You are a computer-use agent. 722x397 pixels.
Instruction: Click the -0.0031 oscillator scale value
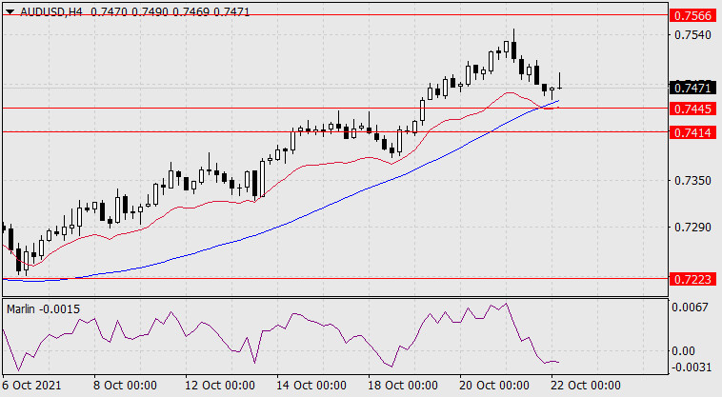[x=690, y=367]
